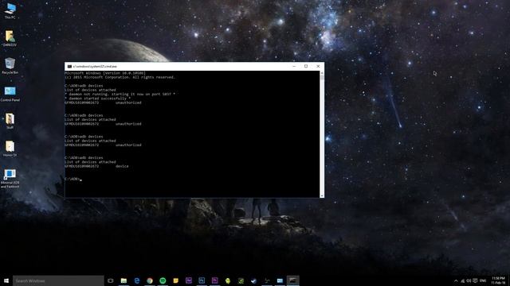Open the Steam taskbar icon
Viewport: 510px width, 286px height.
[x=253, y=280]
